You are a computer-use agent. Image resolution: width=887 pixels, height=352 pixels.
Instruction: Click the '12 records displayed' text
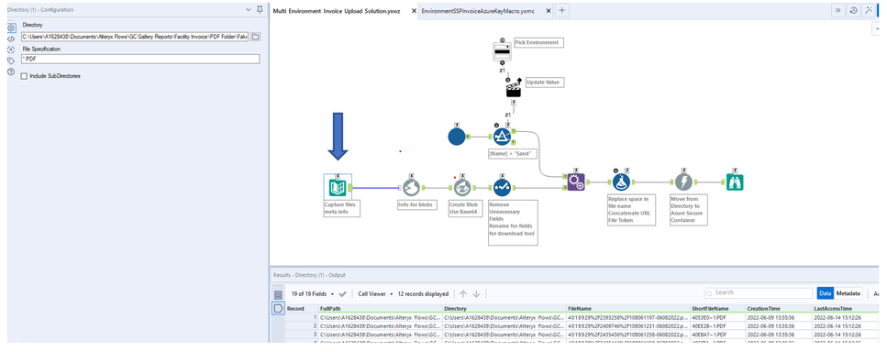tap(423, 294)
